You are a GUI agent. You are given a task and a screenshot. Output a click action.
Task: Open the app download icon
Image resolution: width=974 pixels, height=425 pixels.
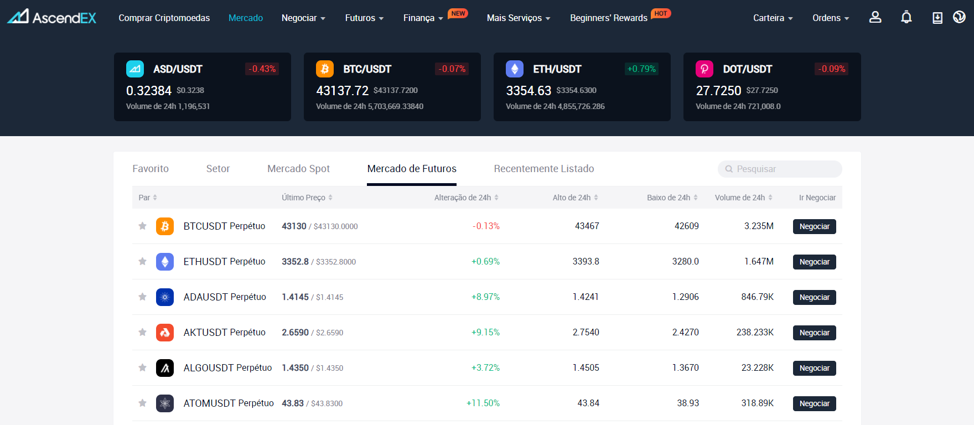point(937,18)
